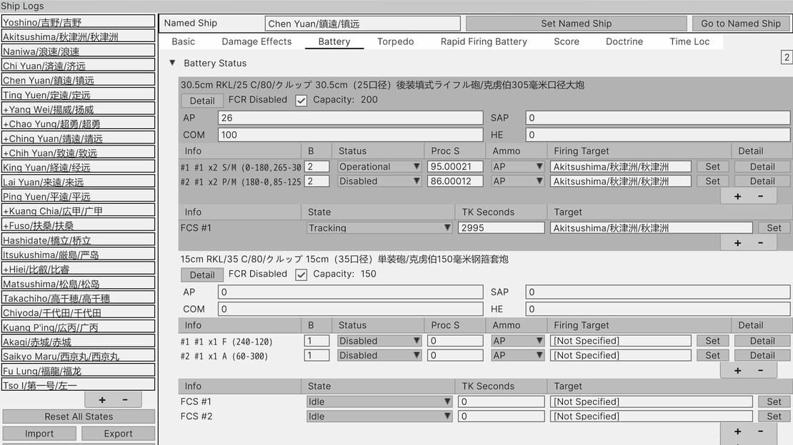The image size is (793, 445).
Task: Click the Import button
Action: pos(39,434)
